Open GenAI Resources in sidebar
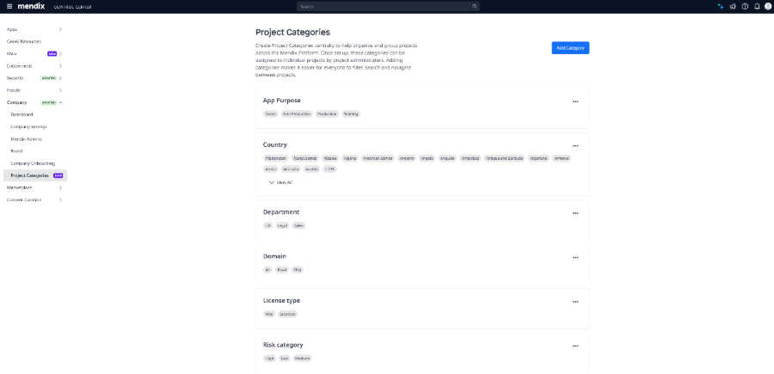This screenshot has height=374, width=774. point(24,41)
